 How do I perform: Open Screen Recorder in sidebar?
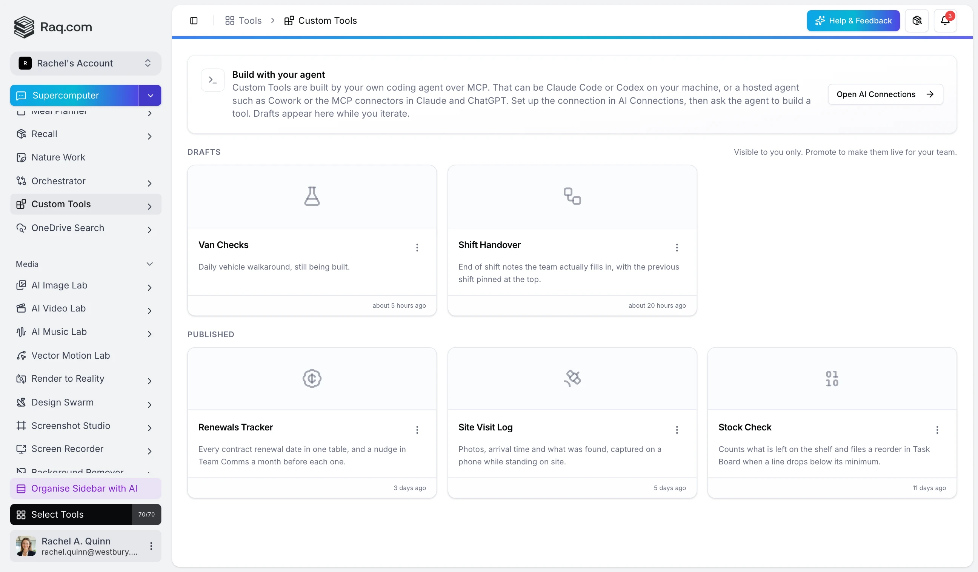point(85,449)
